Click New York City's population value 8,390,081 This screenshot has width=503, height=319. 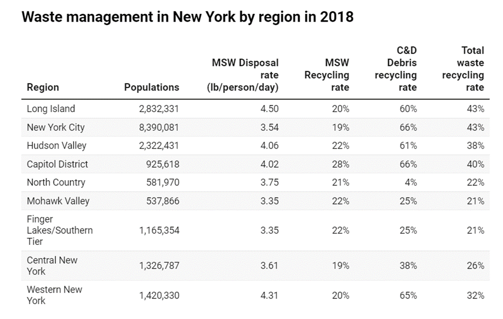[158, 127]
